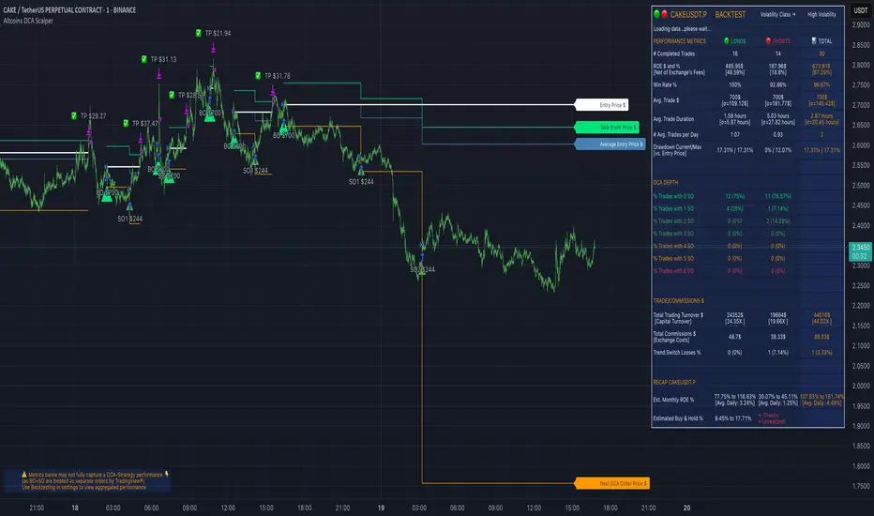Select the Take Profit Price $ line label

point(607,128)
